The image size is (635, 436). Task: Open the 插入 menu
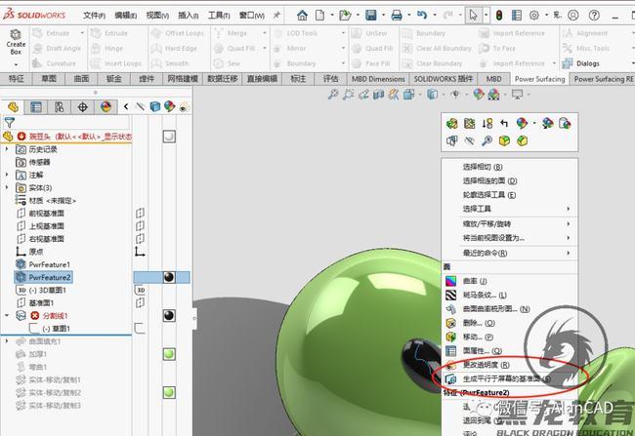(x=189, y=16)
